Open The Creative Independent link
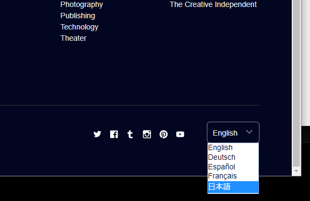310x201 pixels. (x=213, y=4)
